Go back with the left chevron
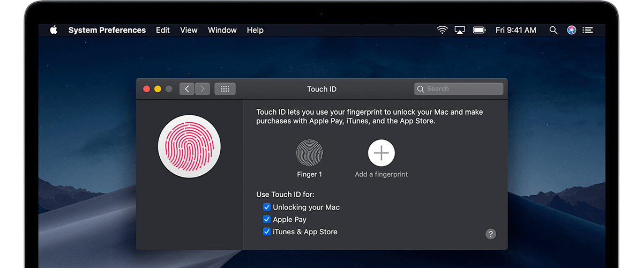 coord(186,89)
